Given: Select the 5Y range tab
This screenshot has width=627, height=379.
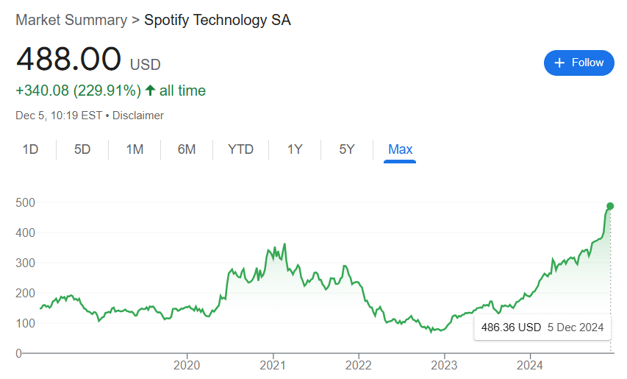Looking at the screenshot, I should pos(347,149).
